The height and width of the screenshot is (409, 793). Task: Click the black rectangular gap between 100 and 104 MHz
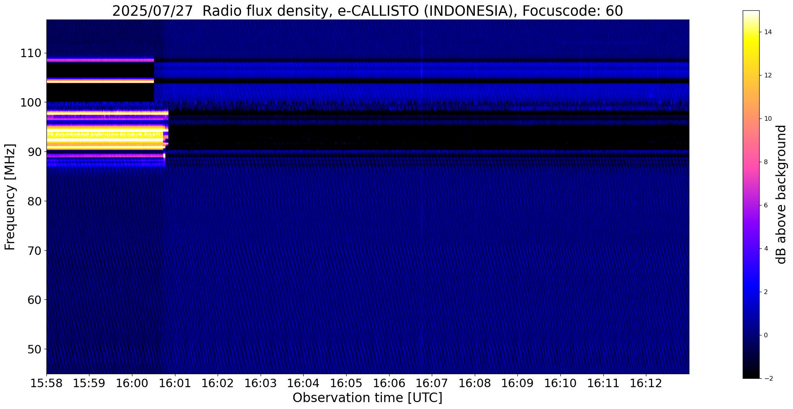100,92
